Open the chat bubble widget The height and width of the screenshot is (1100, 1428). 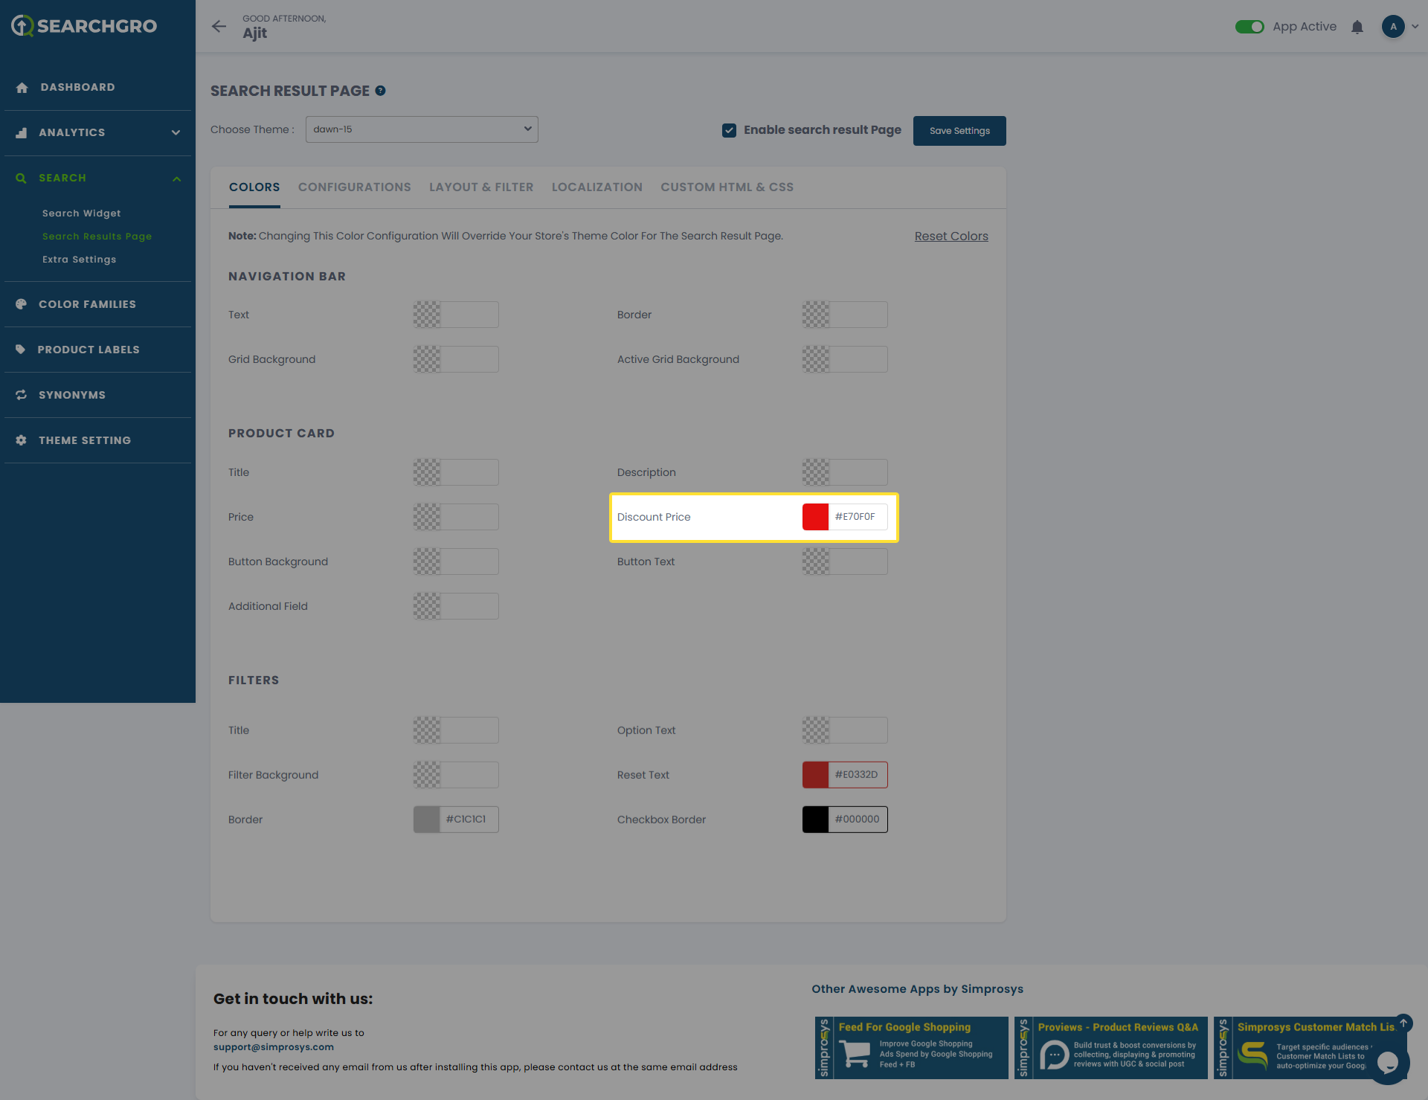(1387, 1062)
